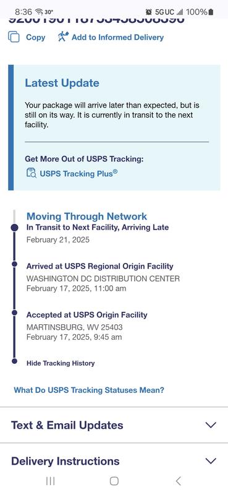The image size is (228, 495).
Task: Open the Delivery Instructions section
Action: (114, 461)
